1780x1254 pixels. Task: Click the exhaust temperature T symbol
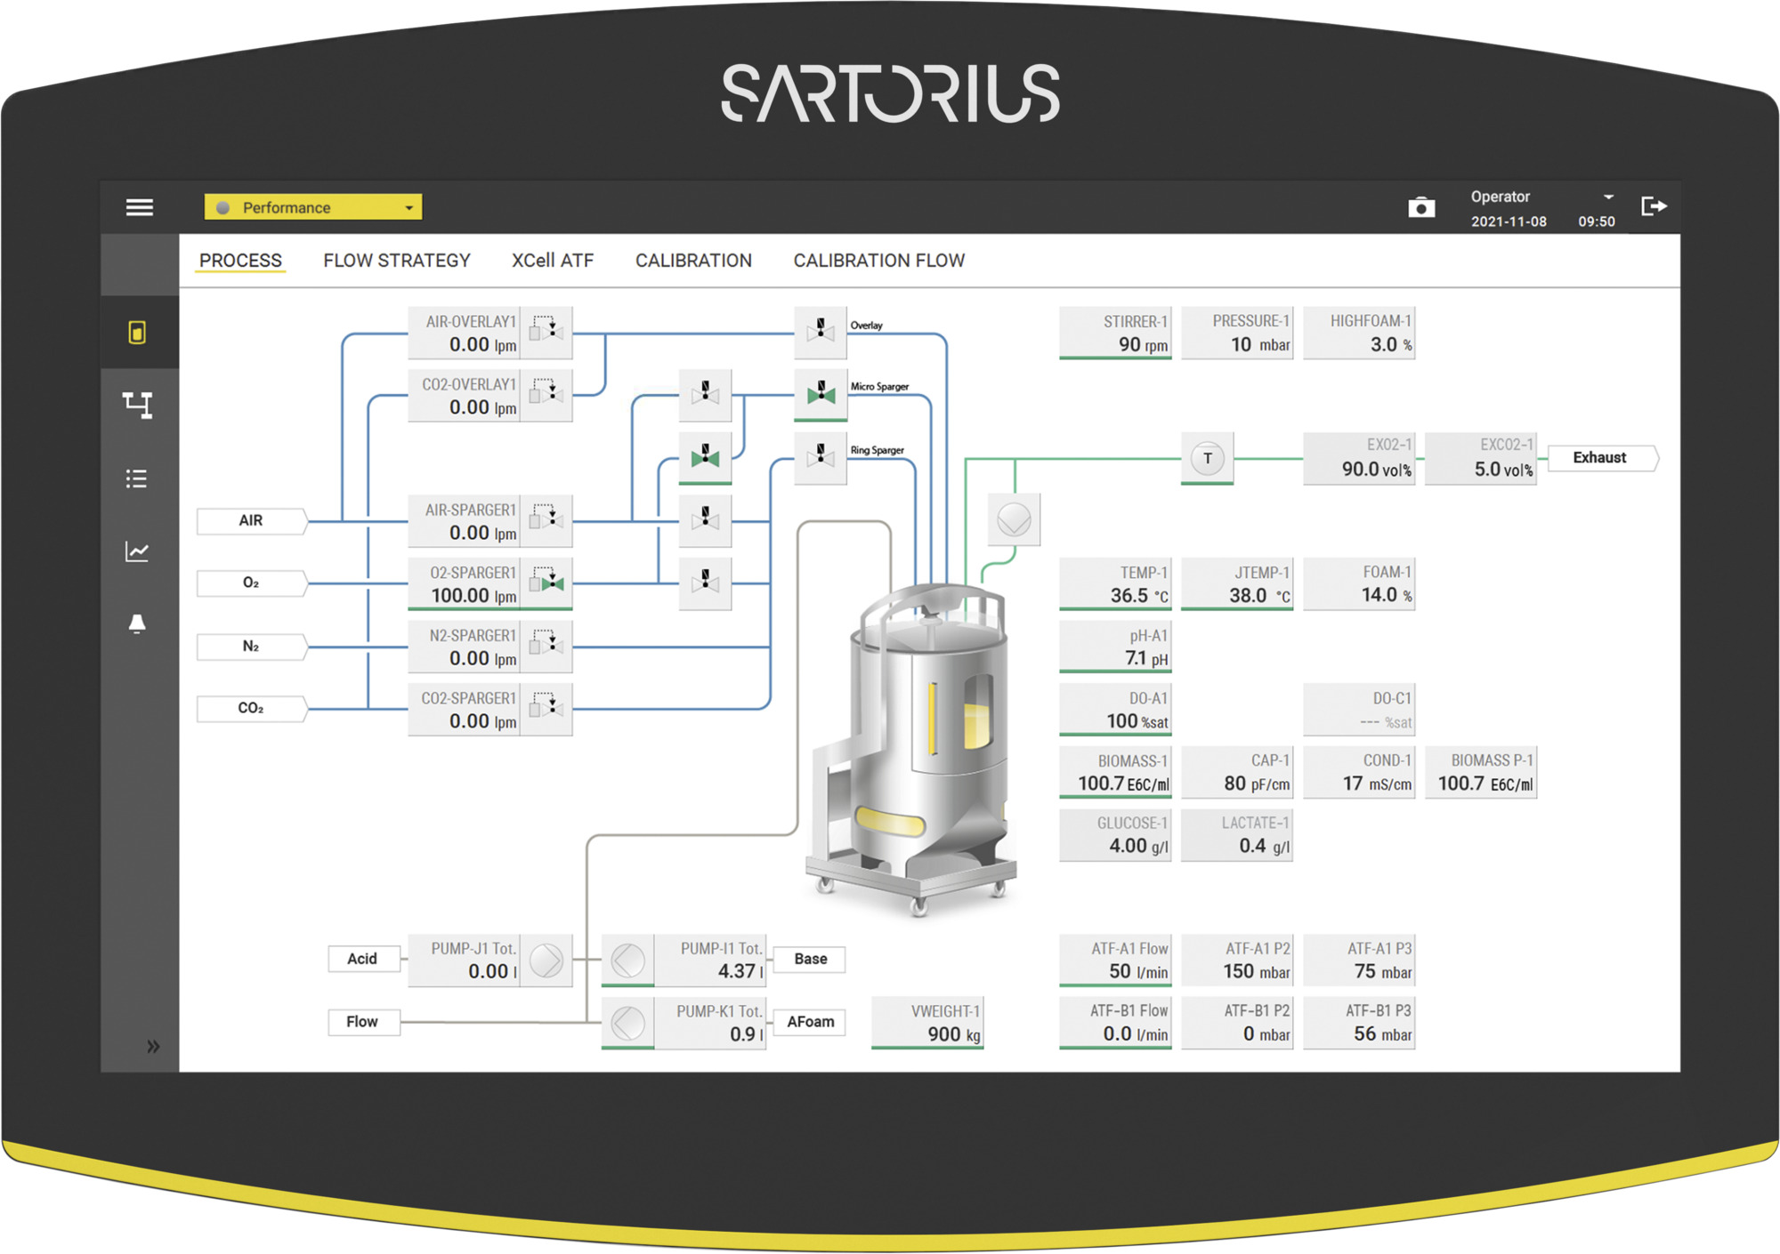click(1207, 458)
